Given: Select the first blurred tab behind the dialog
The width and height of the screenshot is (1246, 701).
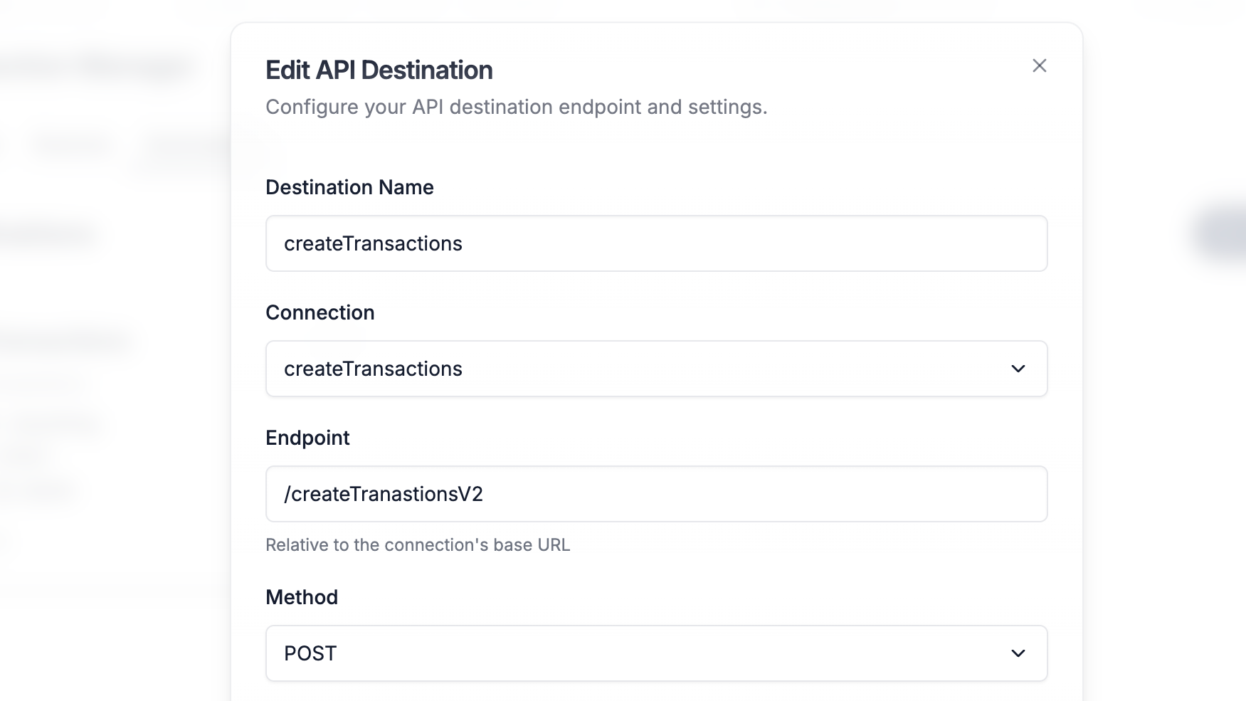Looking at the screenshot, I should tap(70, 146).
